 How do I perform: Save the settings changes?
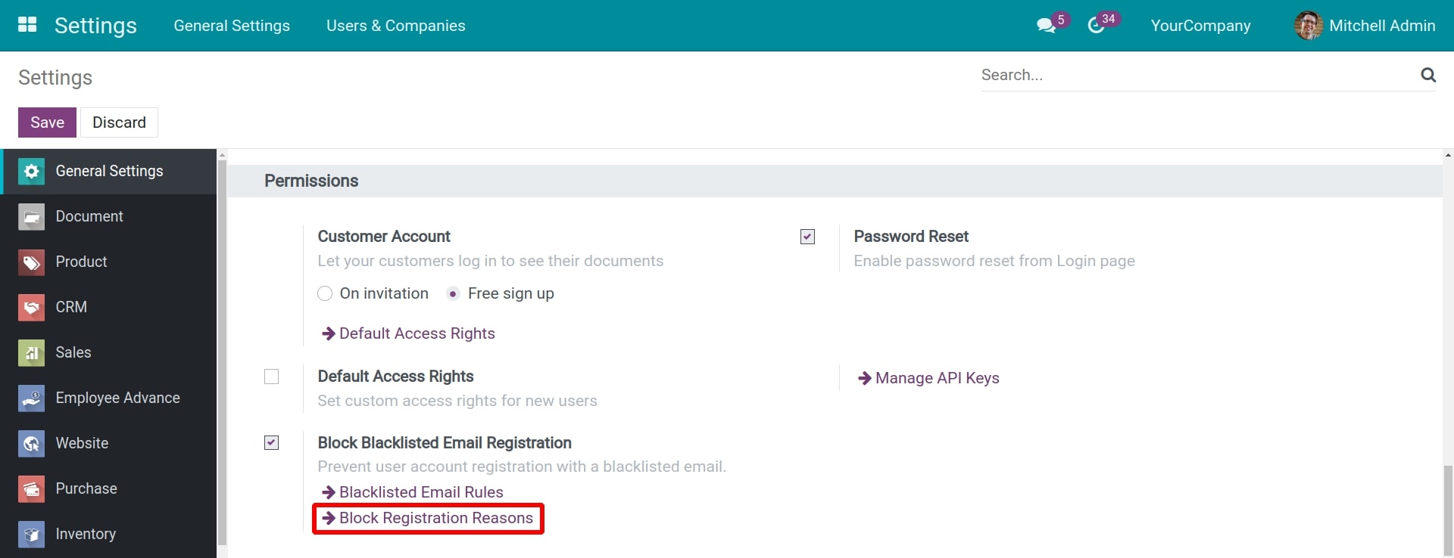tap(47, 122)
